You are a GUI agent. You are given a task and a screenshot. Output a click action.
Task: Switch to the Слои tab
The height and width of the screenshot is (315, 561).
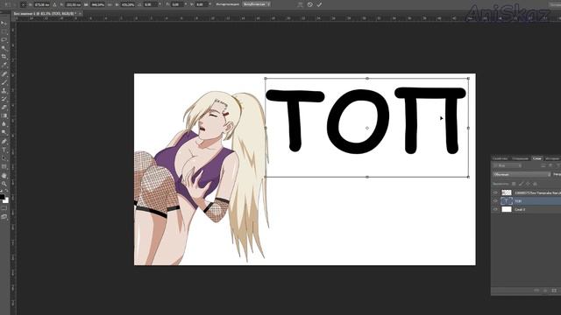(537, 158)
